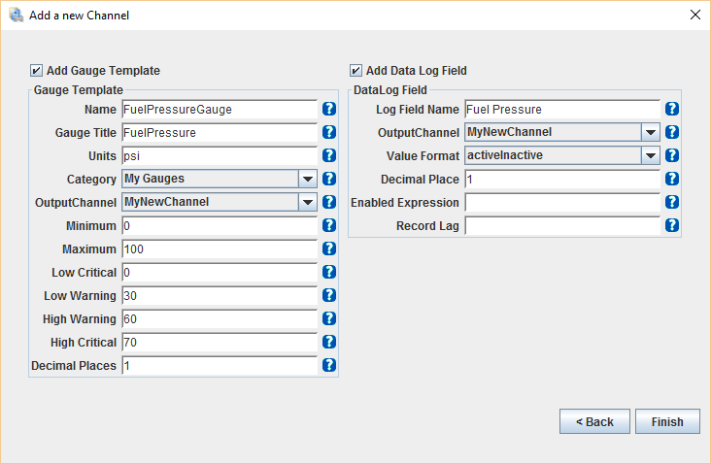Expand the Value Format dropdown
The height and width of the screenshot is (464, 711).
(650, 155)
